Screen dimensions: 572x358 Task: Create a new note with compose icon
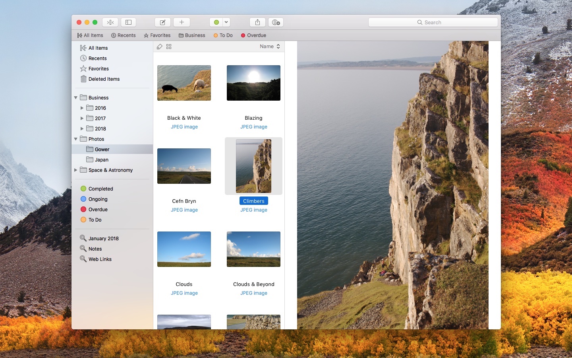click(x=162, y=22)
